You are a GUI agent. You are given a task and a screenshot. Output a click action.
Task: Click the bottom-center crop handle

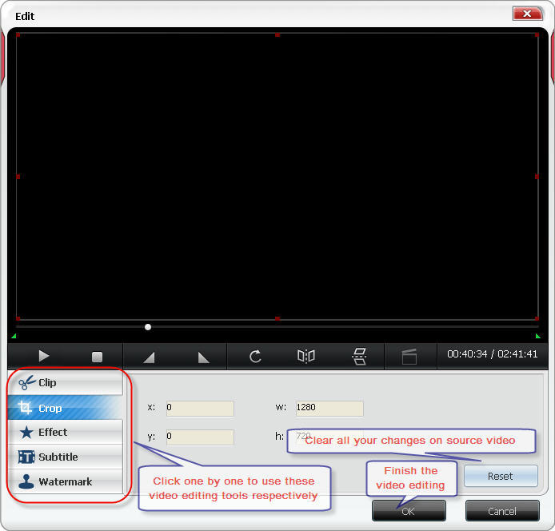(277, 318)
